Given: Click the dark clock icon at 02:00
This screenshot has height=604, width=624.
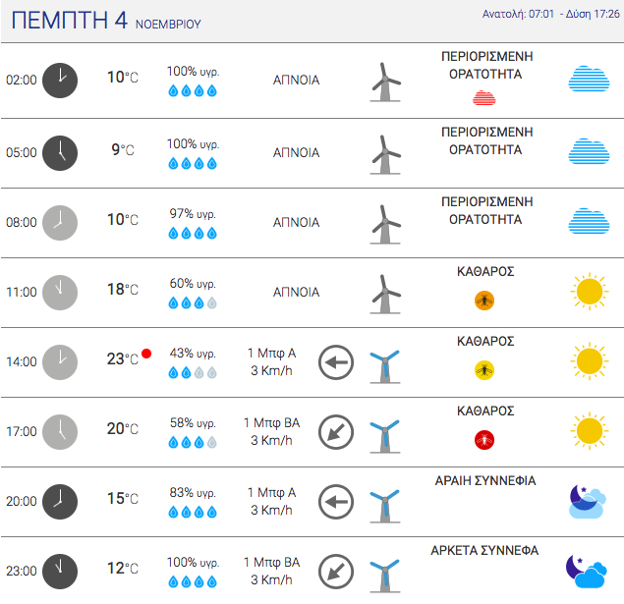Looking at the screenshot, I should pyautogui.click(x=60, y=81).
